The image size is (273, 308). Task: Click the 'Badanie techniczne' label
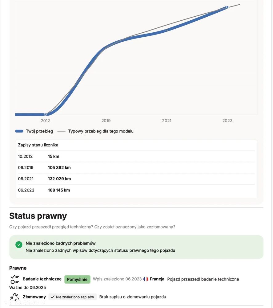42,279
